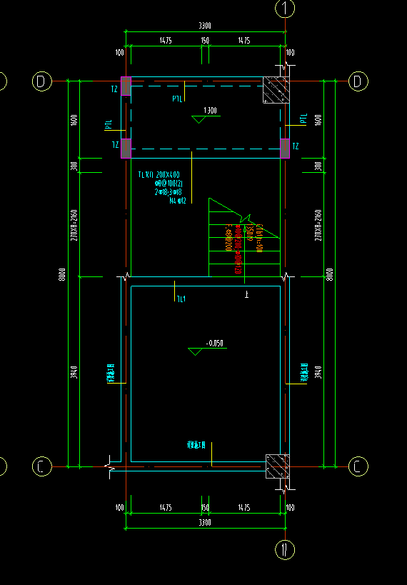Select the right-side magenta TZ column
This screenshot has height=585, width=407.
[285, 149]
